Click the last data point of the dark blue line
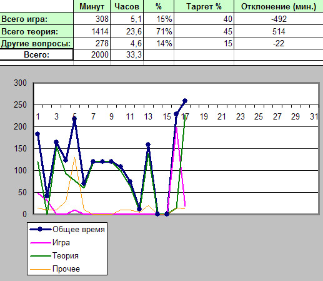This screenshot has height=281, width=323. tap(185, 101)
